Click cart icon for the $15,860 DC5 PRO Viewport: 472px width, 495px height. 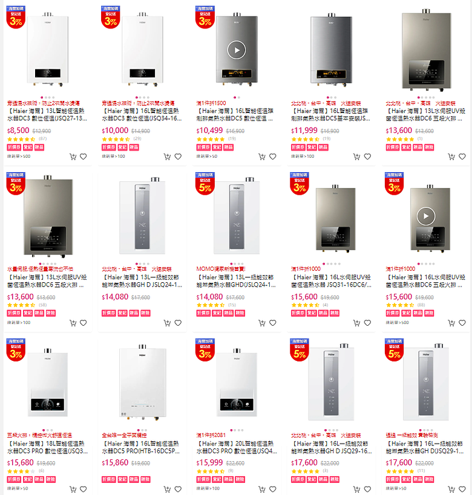click(x=167, y=489)
